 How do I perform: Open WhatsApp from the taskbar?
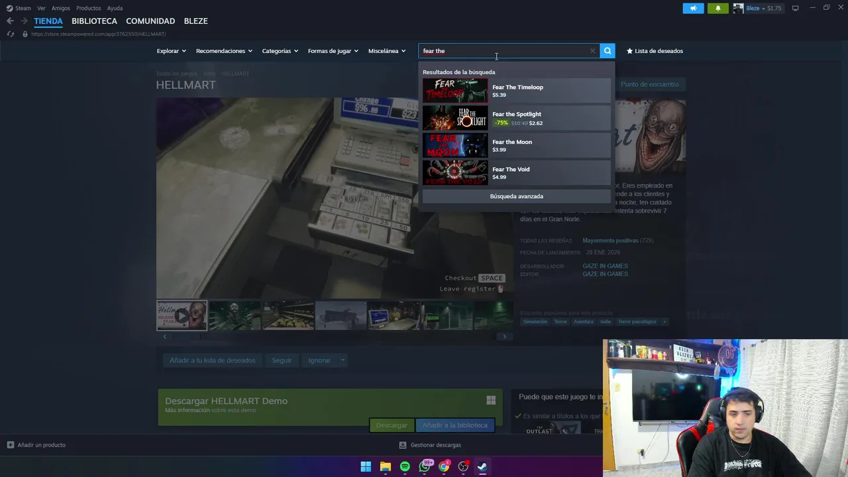coord(425,466)
